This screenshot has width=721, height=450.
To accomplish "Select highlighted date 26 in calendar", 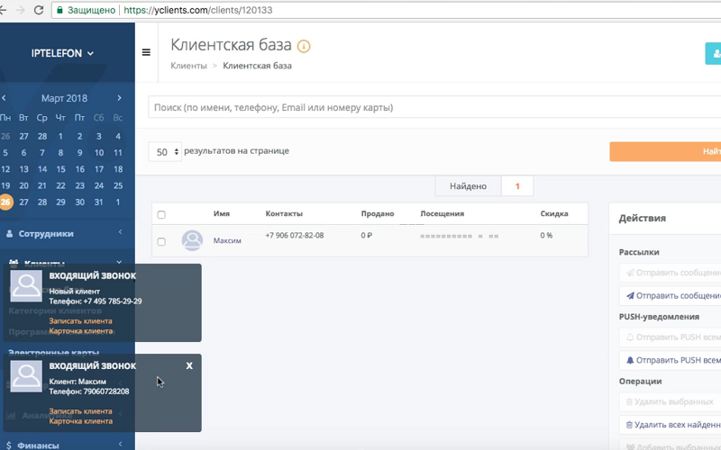I will click(5, 202).
